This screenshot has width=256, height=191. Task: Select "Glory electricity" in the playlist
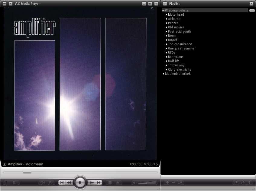(x=180, y=69)
